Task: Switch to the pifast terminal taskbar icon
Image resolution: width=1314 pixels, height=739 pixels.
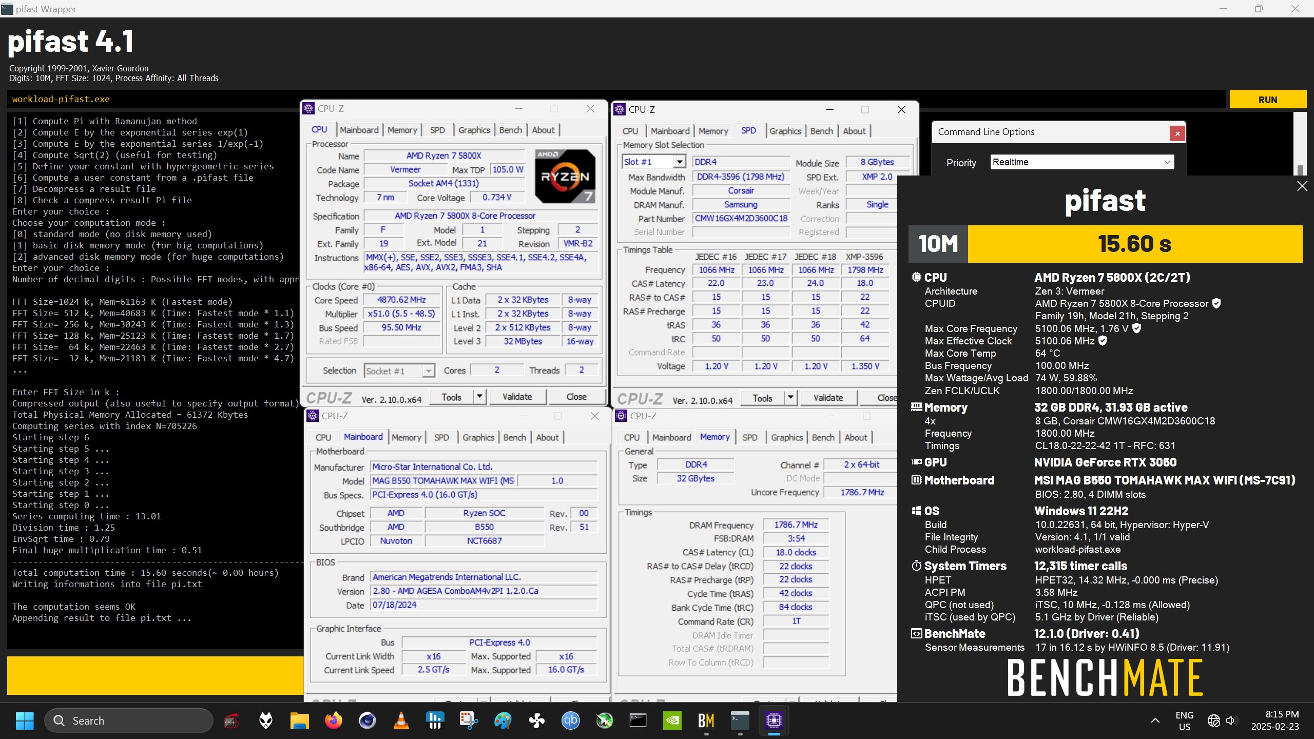Action: (740, 721)
